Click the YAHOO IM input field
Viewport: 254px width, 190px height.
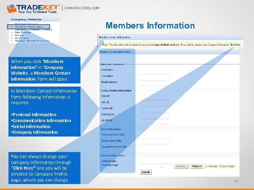click(x=155, y=109)
